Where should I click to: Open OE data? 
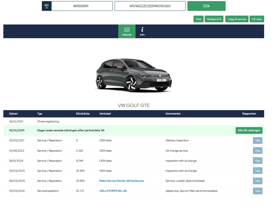click(x=257, y=19)
